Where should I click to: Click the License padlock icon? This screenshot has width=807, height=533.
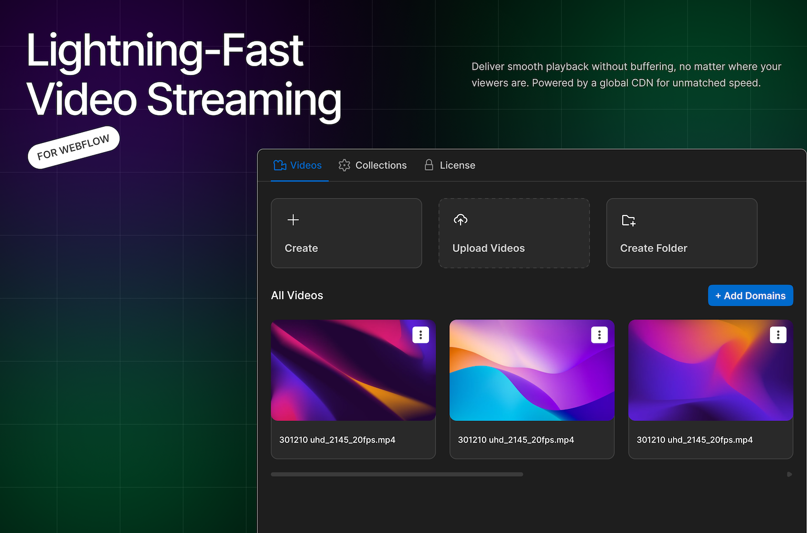coord(429,165)
